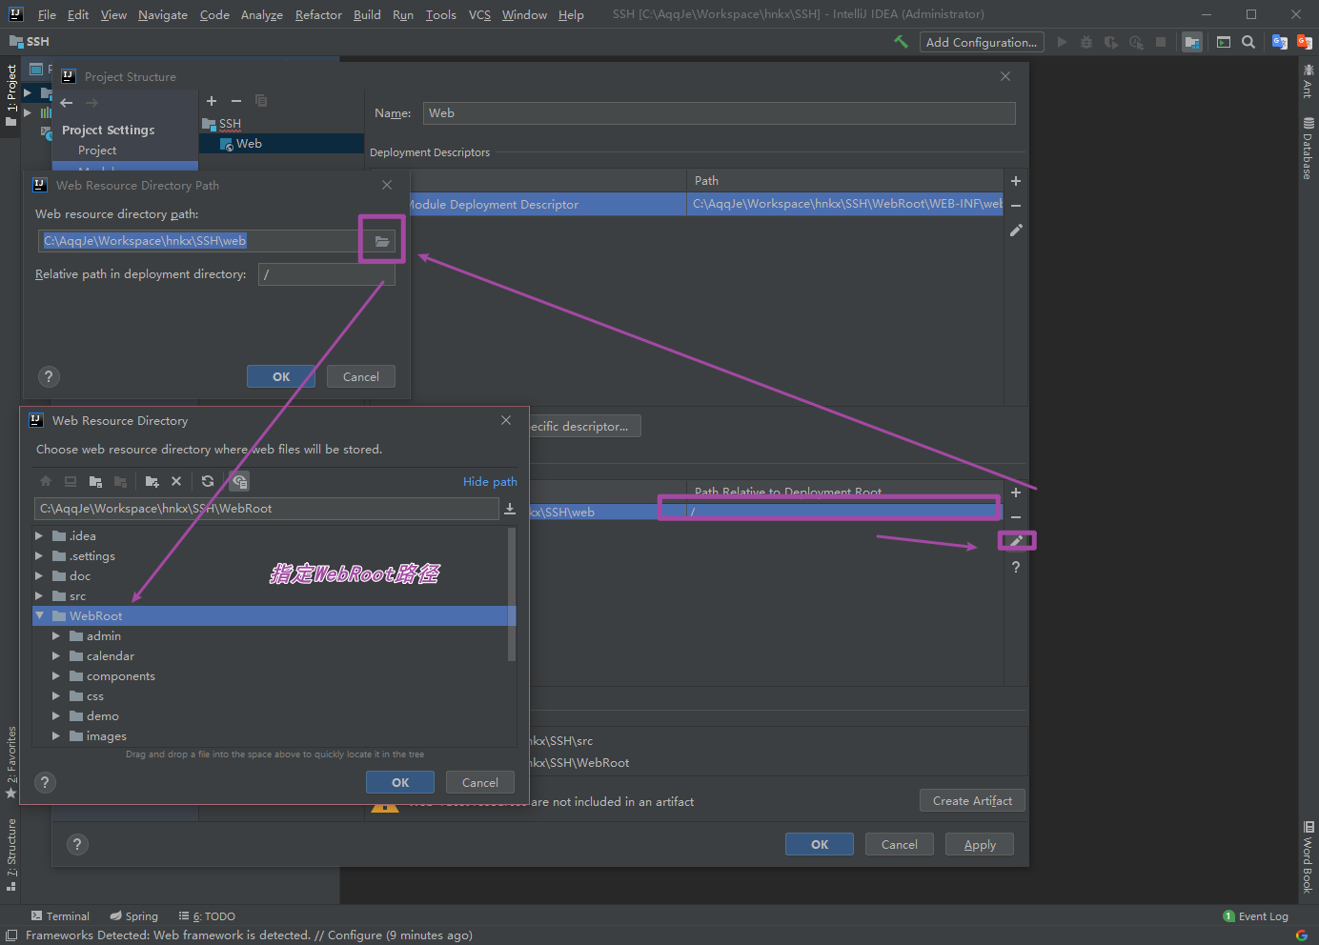
Task: Click the Home directory icon in file chooser
Action: (x=46, y=481)
